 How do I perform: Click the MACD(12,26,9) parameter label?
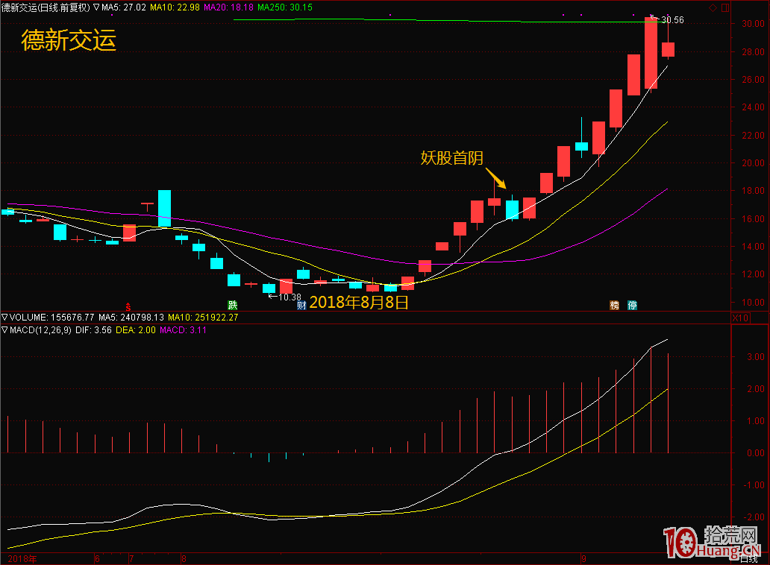pos(41,330)
